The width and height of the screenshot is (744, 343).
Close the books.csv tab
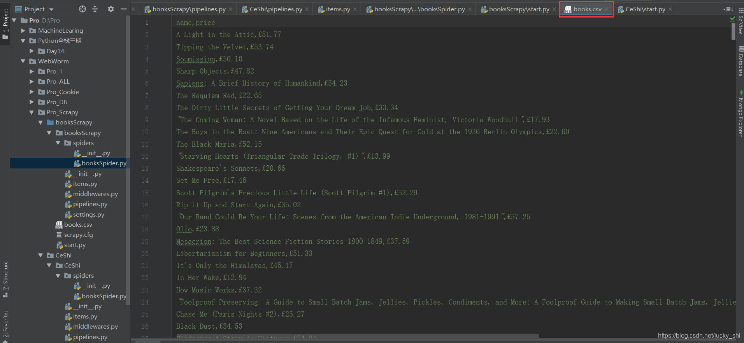pos(606,9)
